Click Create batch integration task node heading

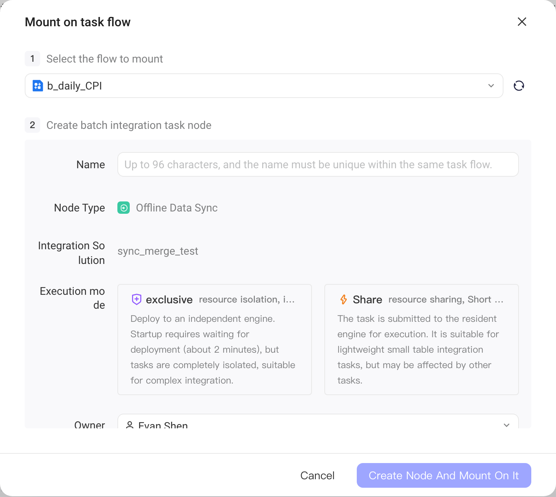pos(129,125)
